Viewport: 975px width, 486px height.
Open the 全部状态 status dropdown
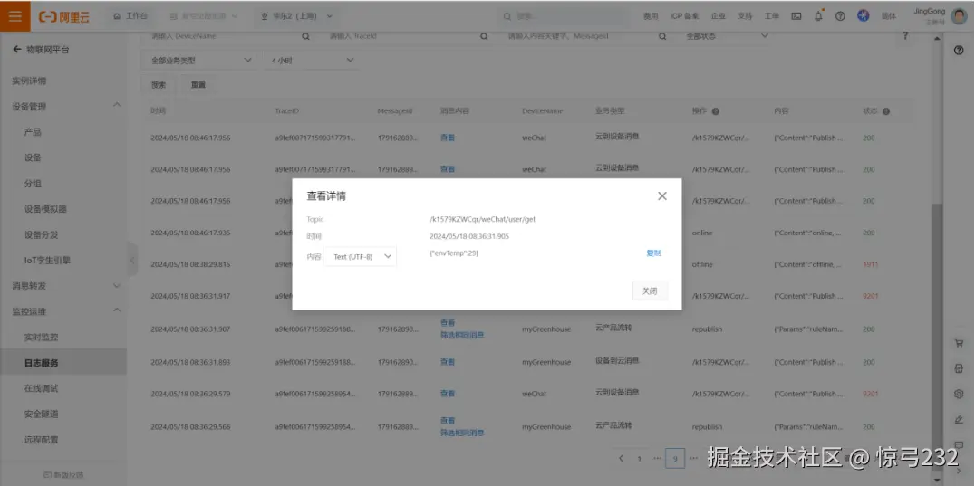point(727,36)
